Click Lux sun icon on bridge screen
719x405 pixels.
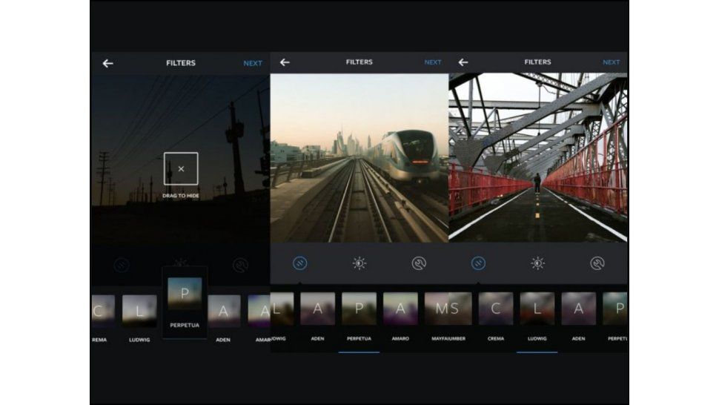tap(538, 263)
